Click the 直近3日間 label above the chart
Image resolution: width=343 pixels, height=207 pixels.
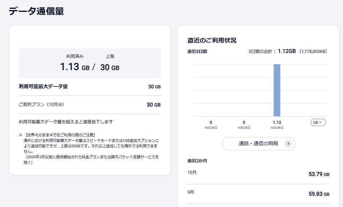(x=197, y=51)
